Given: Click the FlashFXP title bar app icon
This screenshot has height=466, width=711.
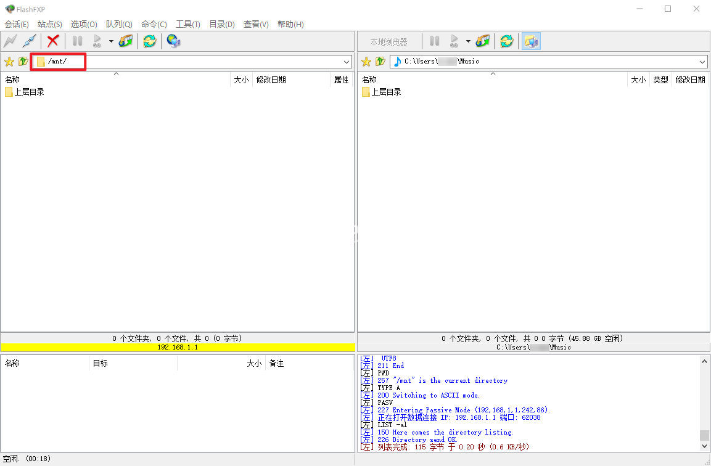Looking at the screenshot, I should pyautogui.click(x=9, y=9).
